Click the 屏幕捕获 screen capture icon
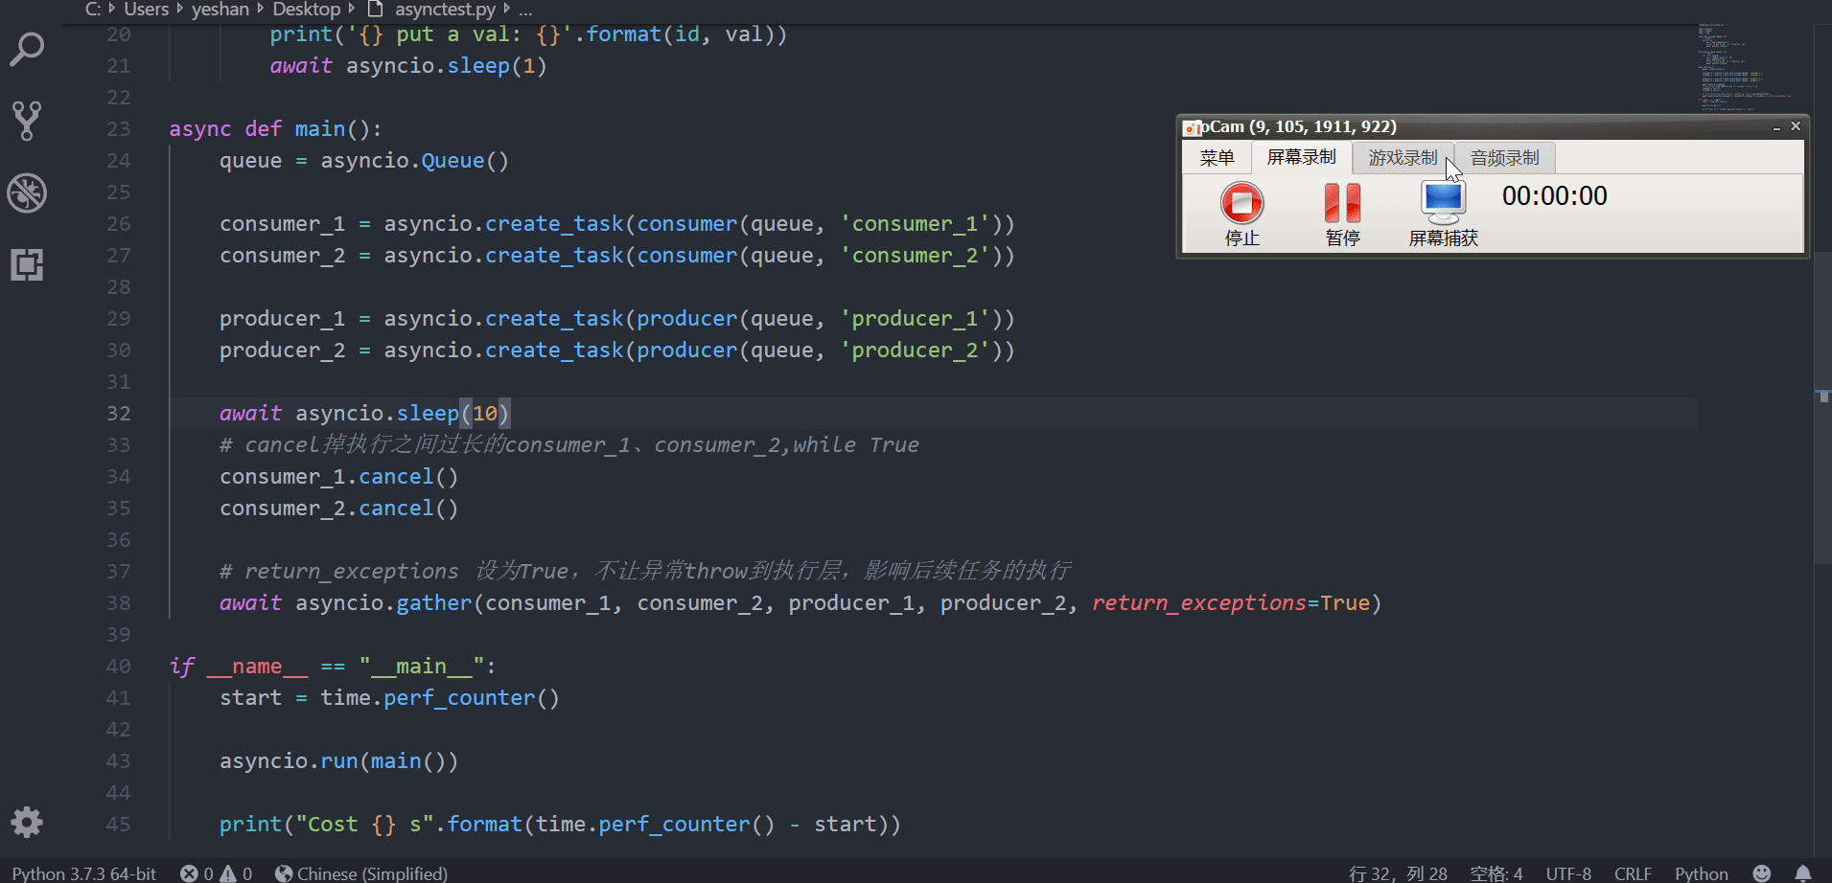Image resolution: width=1832 pixels, height=883 pixels. pos(1442,201)
